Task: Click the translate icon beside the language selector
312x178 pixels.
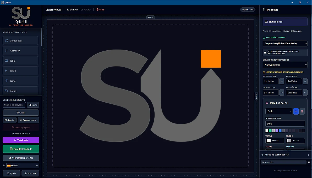Action: (x=4, y=165)
